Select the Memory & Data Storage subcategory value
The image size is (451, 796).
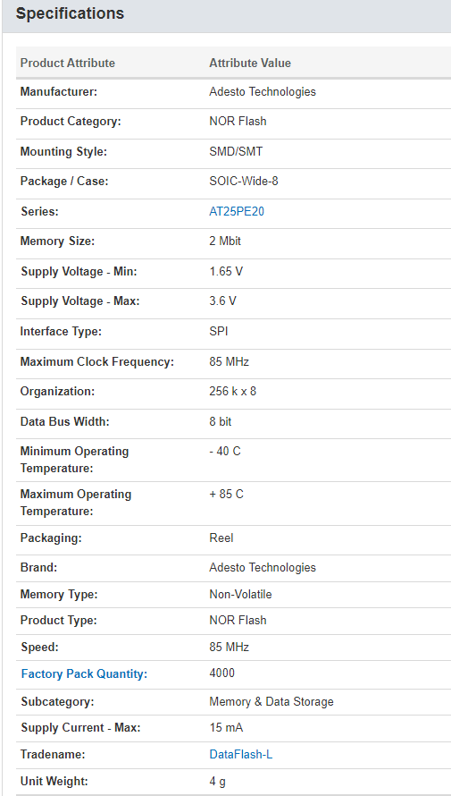pyautogui.click(x=271, y=701)
